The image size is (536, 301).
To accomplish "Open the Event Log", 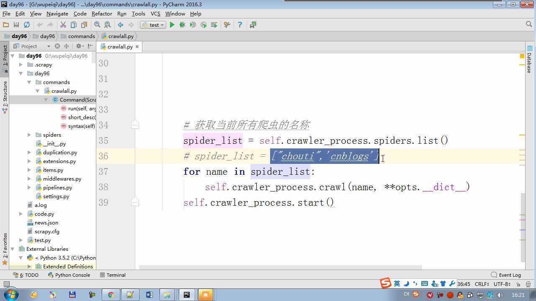I will [x=506, y=275].
